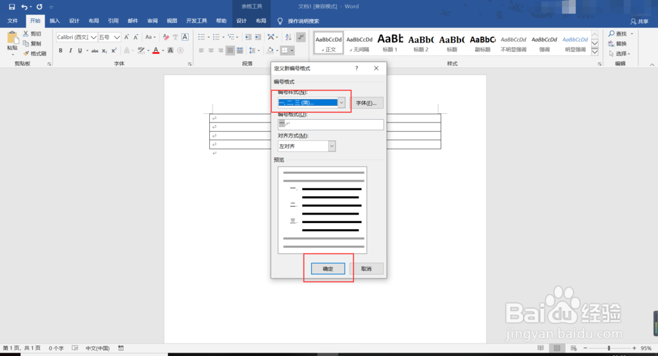Click the Cancel (取消) button in dialog

pyautogui.click(x=367, y=268)
